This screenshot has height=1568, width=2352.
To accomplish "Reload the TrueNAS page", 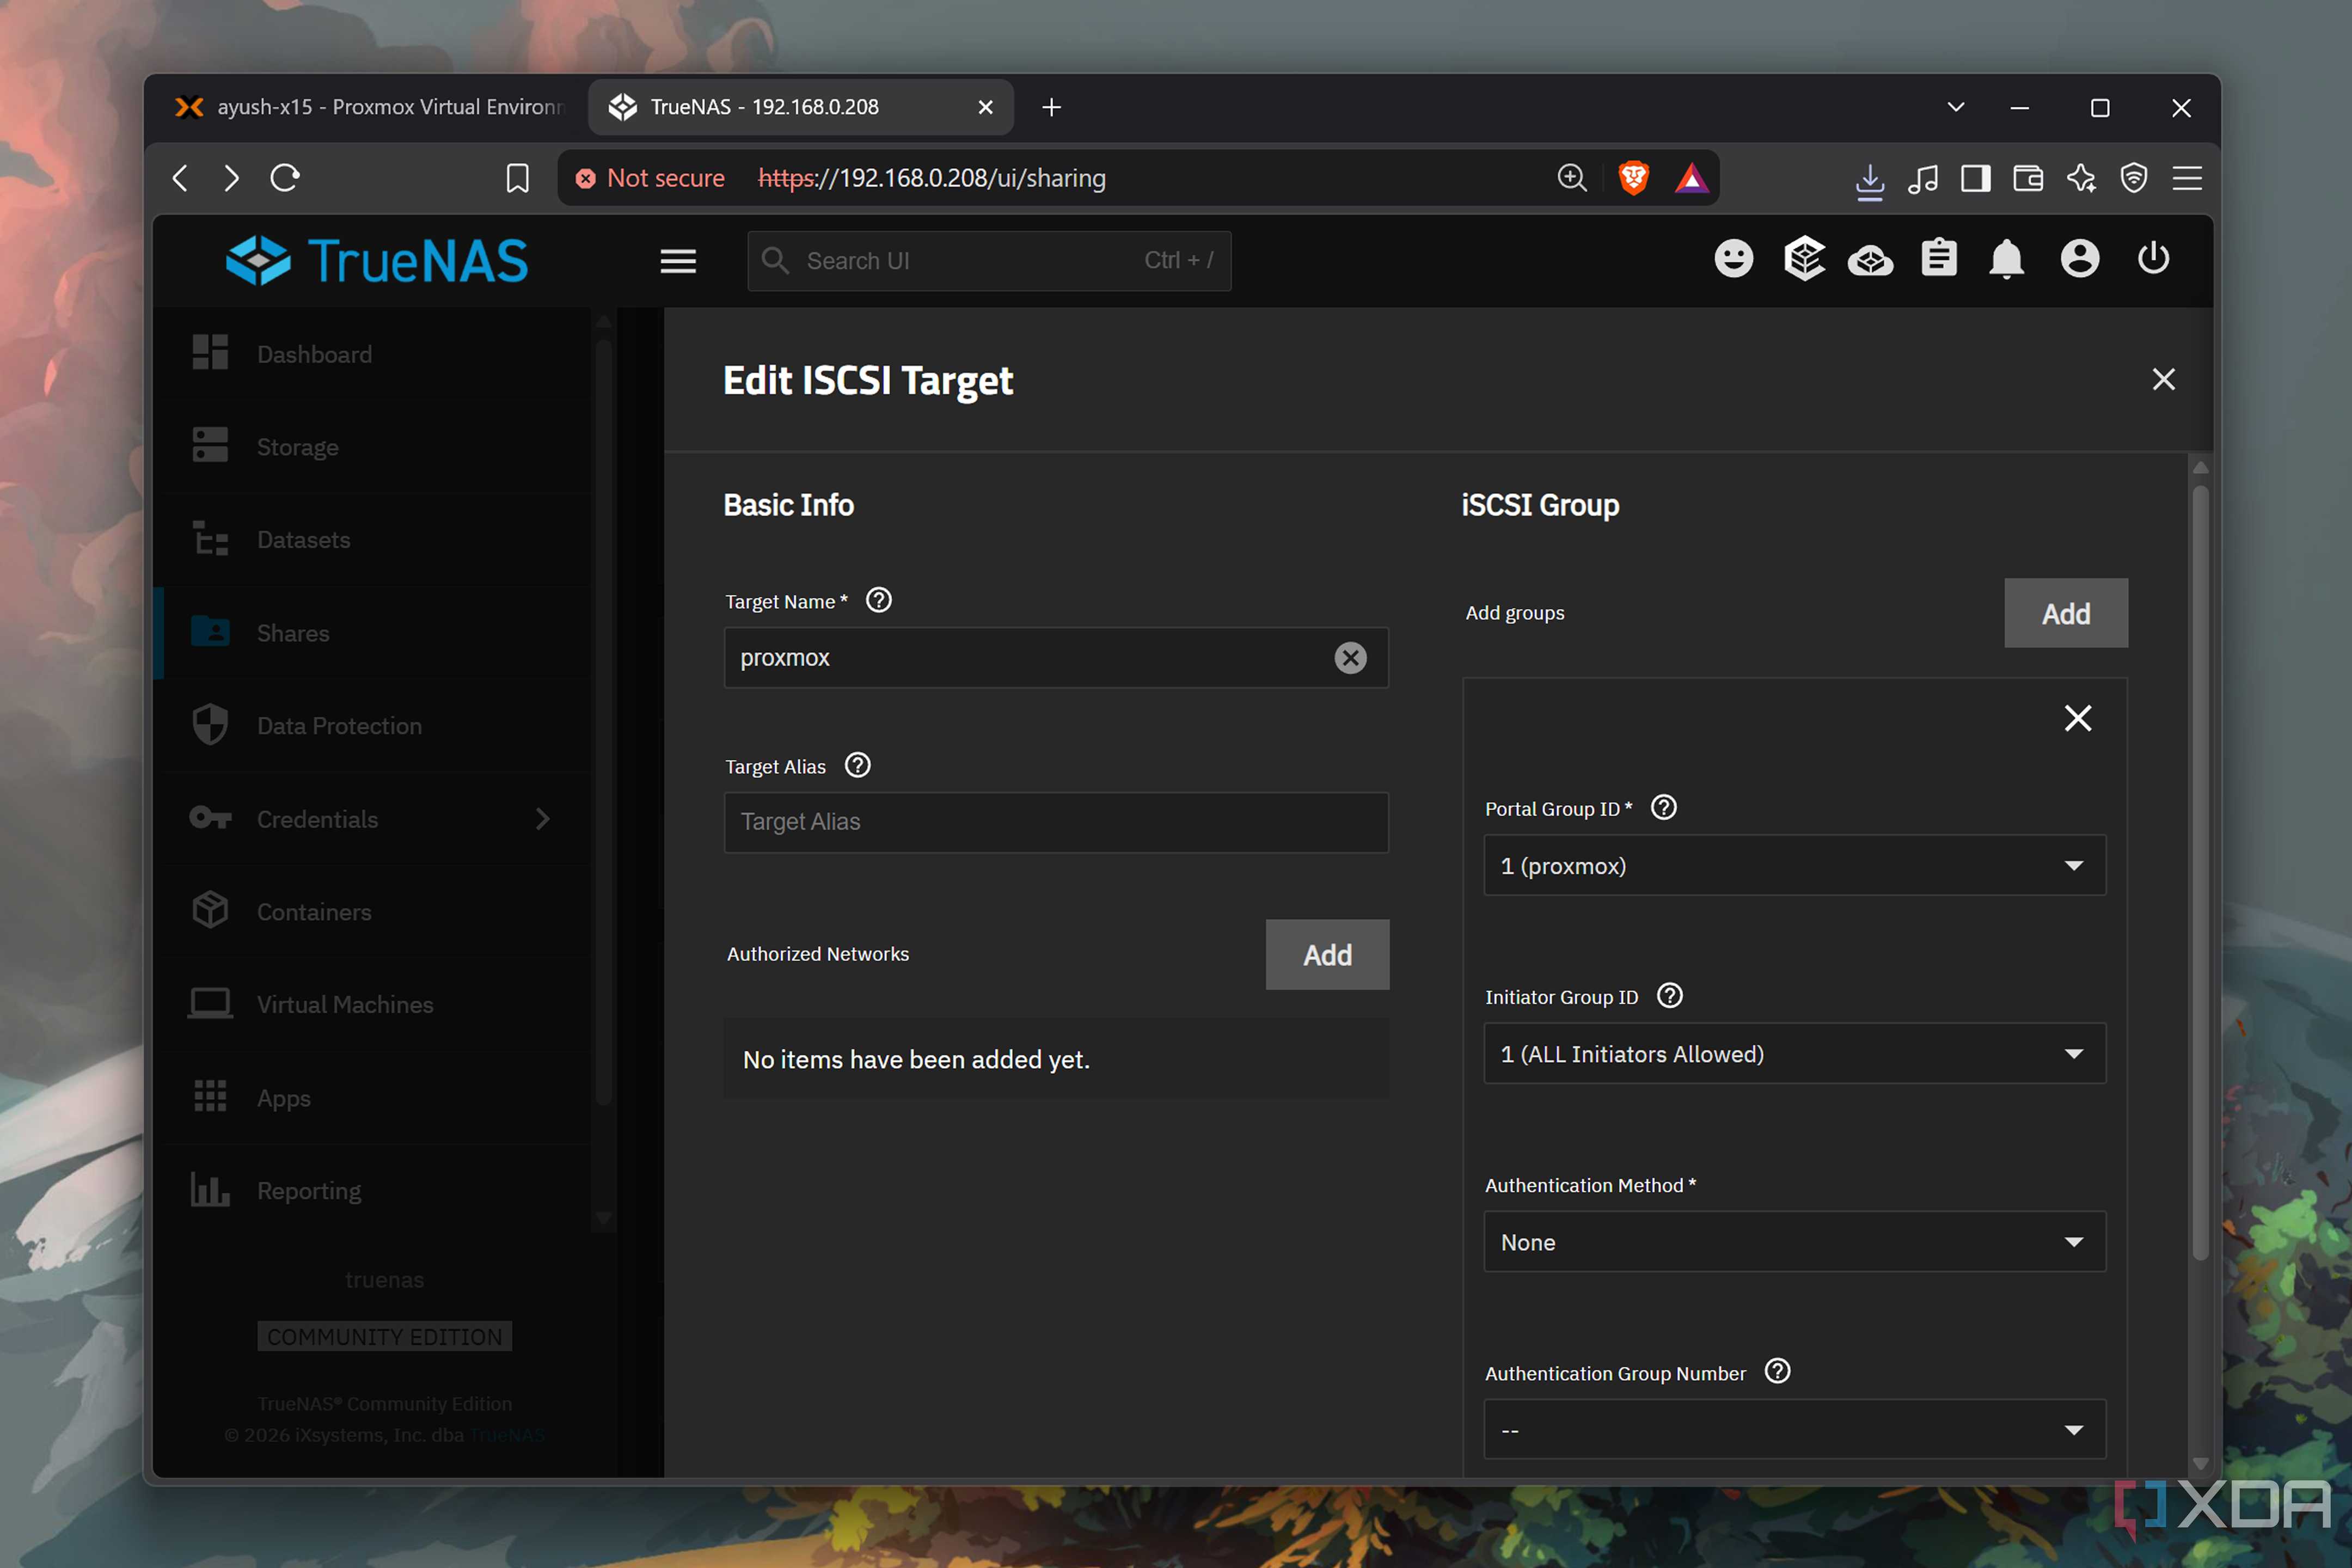I will coord(285,178).
